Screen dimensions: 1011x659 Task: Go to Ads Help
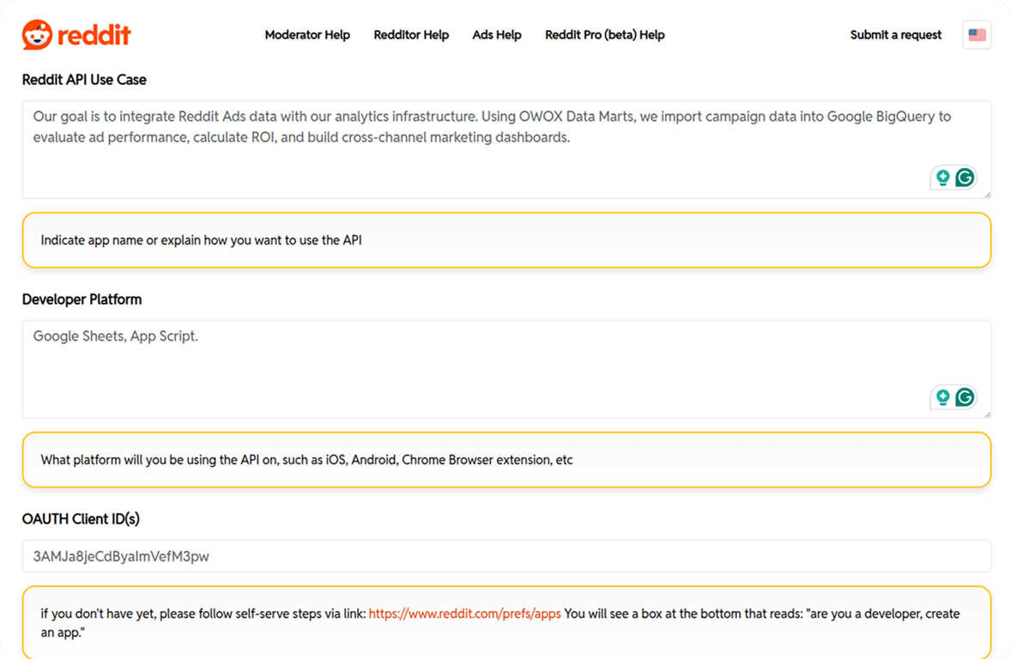496,35
